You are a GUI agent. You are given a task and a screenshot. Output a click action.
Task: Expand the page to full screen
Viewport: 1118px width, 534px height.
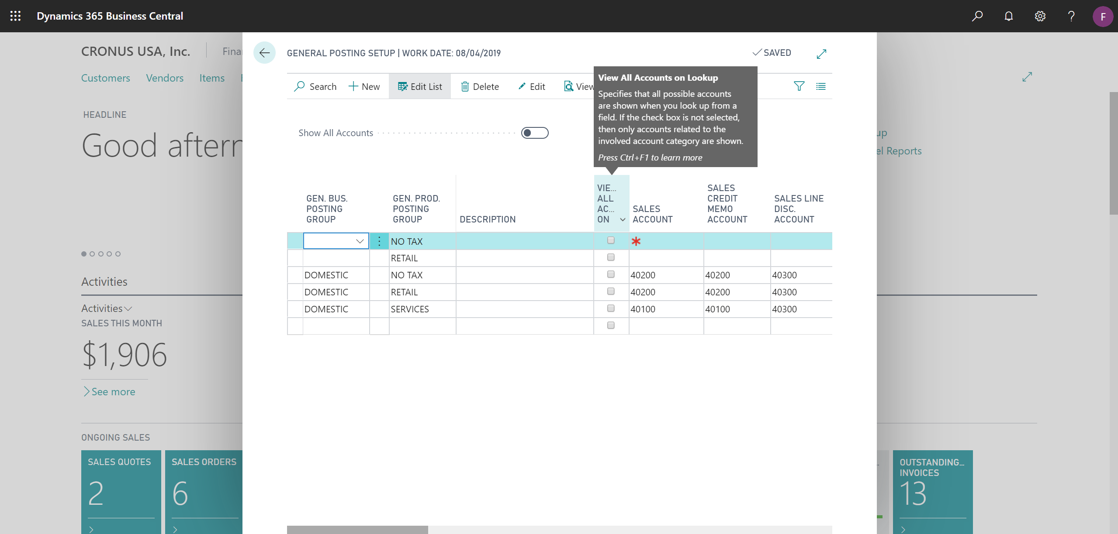click(x=821, y=54)
